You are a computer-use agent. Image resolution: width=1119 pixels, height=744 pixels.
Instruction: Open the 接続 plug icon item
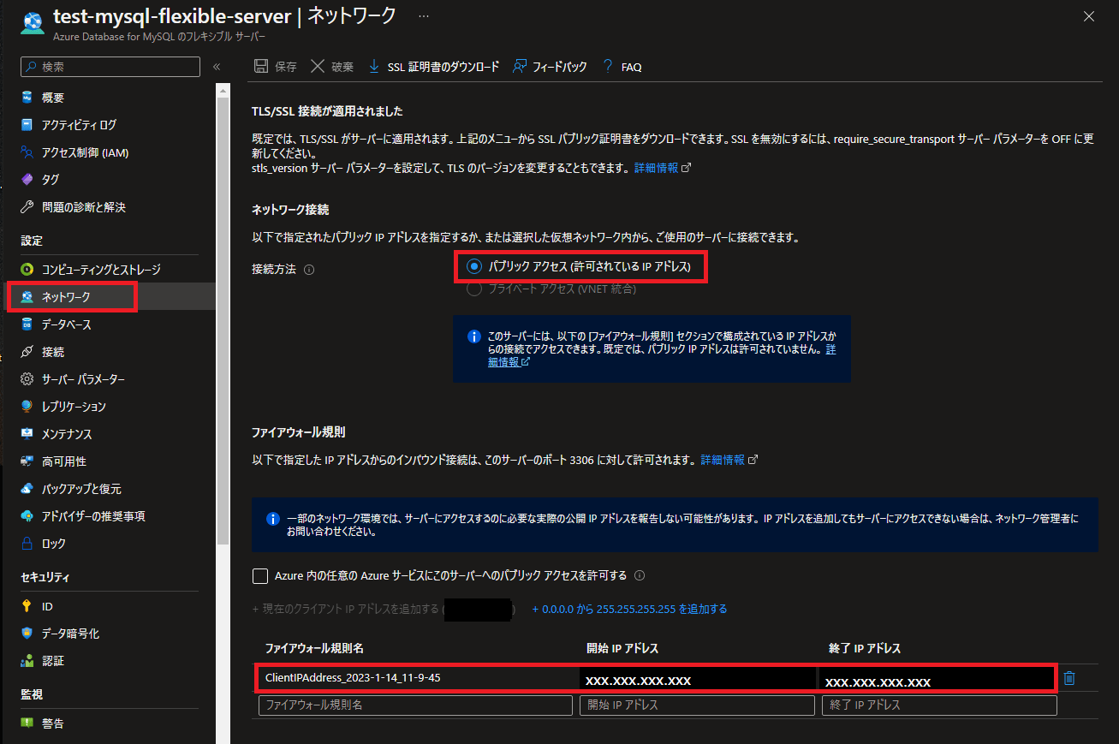click(x=27, y=352)
